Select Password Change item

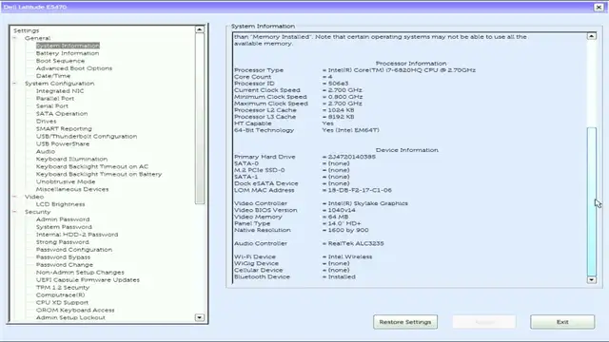[x=64, y=265]
